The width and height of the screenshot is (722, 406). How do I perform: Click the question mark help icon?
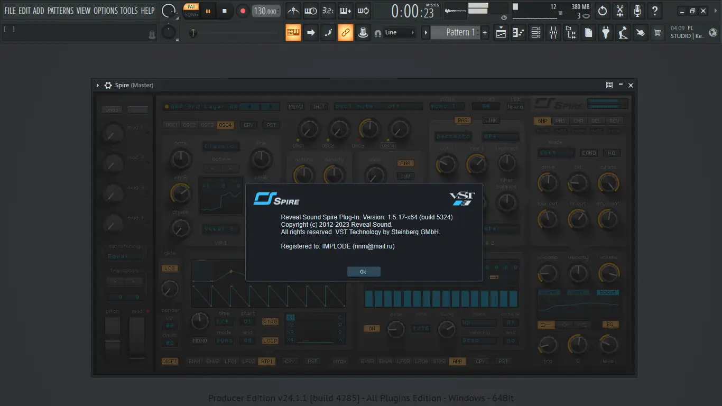[655, 11]
